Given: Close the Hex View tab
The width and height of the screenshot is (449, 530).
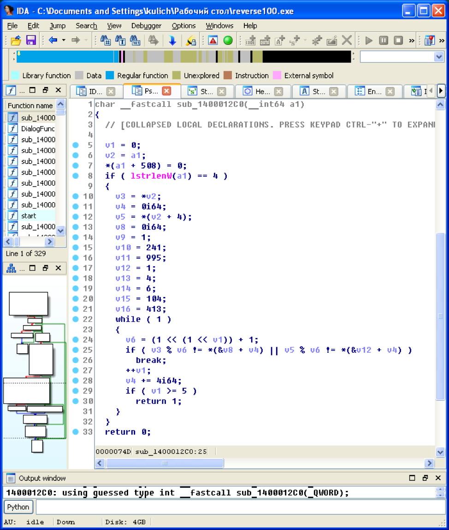Looking at the screenshot, I should 278,91.
